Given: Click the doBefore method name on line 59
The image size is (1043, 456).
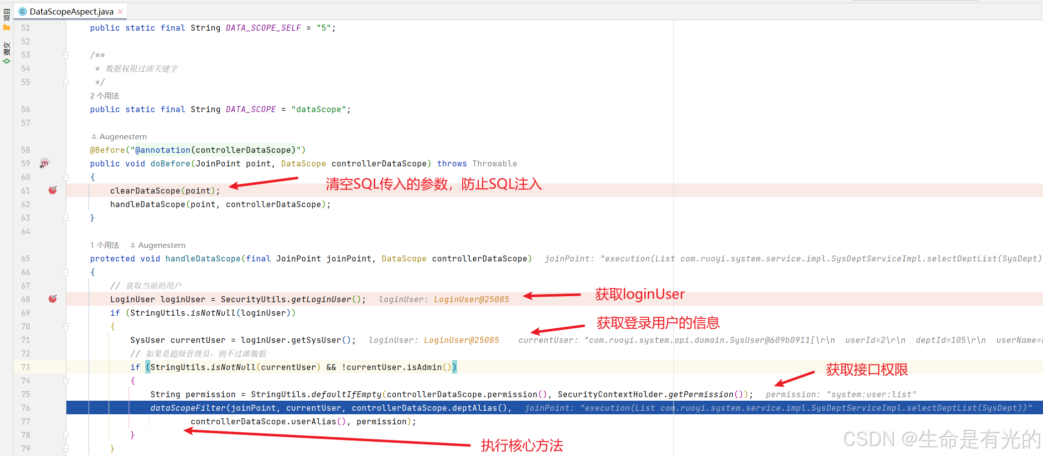Looking at the screenshot, I should tap(170, 163).
